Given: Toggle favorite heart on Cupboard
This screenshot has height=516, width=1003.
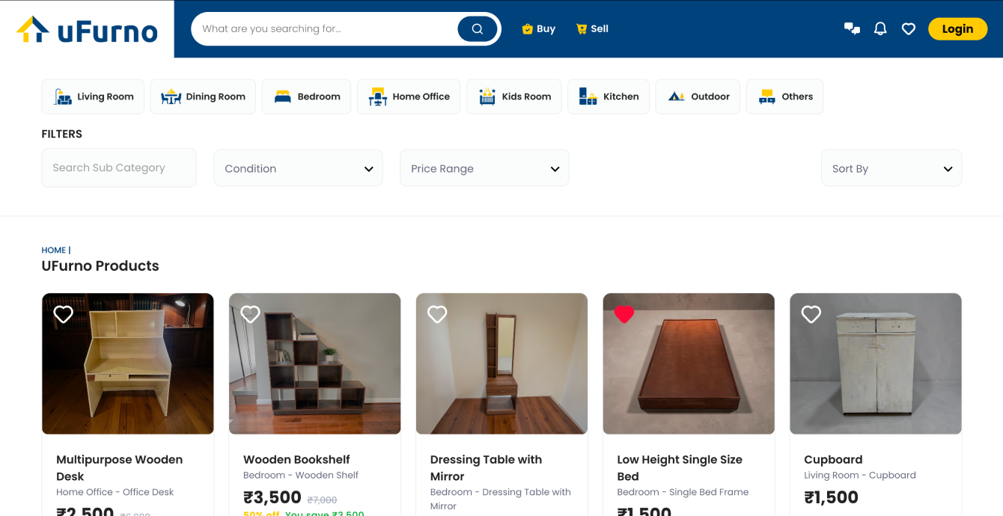Looking at the screenshot, I should pyautogui.click(x=811, y=314).
